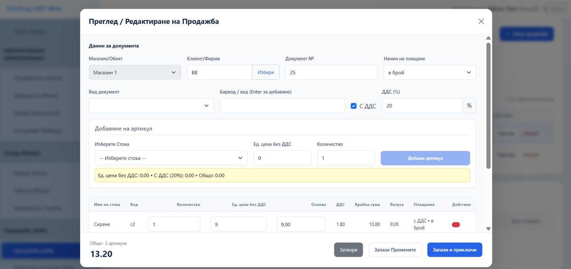Click the Данни за документа heading
Image resolution: width=571 pixels, height=269 pixels.
tap(114, 46)
